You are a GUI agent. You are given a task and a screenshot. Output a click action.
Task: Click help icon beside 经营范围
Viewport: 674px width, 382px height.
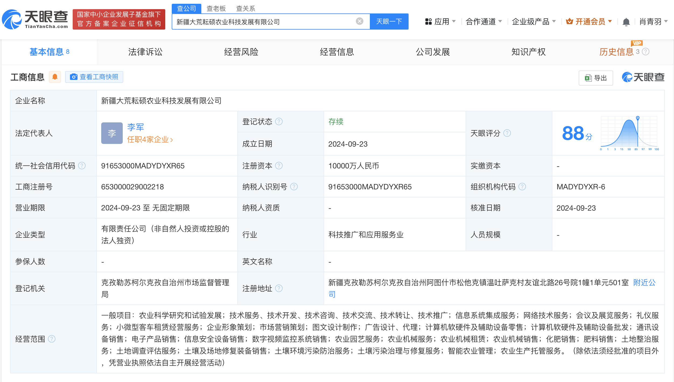point(52,339)
